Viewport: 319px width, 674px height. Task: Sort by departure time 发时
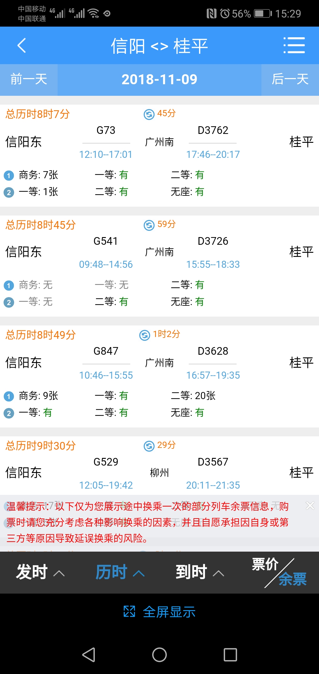point(40,572)
